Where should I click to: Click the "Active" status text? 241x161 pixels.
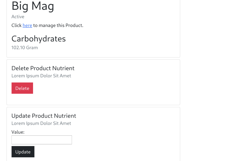pos(18,17)
